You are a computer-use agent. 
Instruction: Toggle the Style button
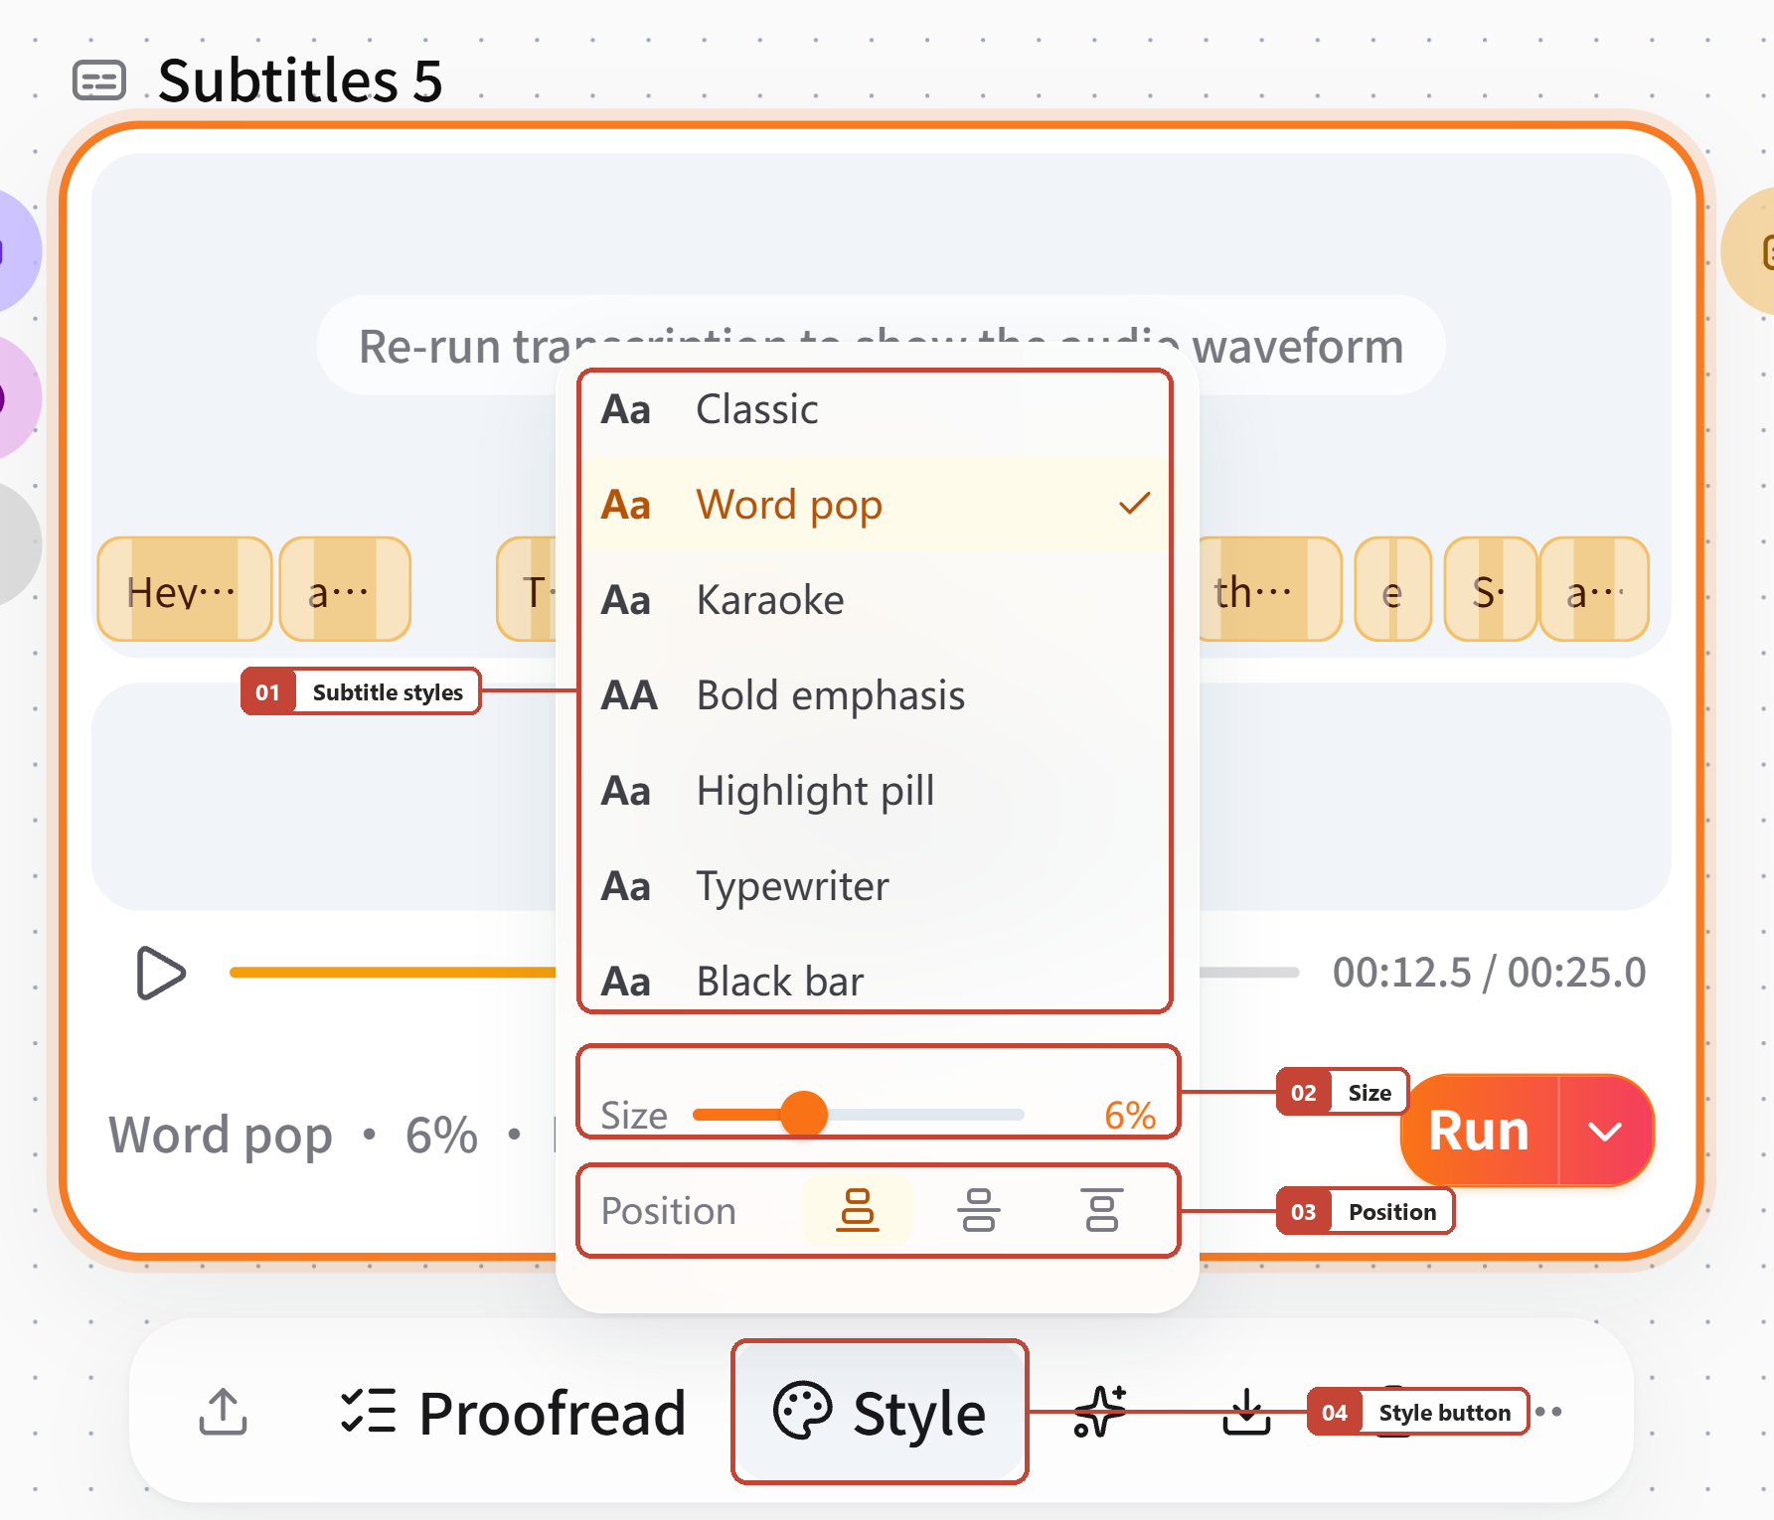(x=880, y=1412)
